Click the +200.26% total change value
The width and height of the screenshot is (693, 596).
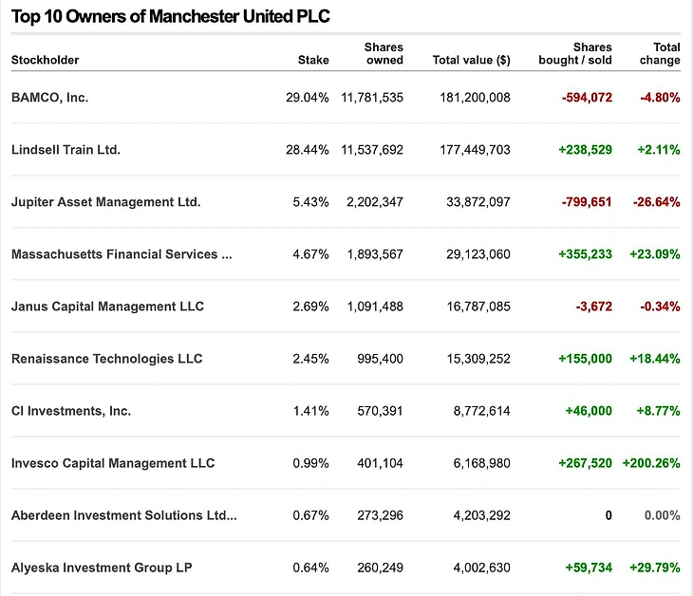pos(650,463)
